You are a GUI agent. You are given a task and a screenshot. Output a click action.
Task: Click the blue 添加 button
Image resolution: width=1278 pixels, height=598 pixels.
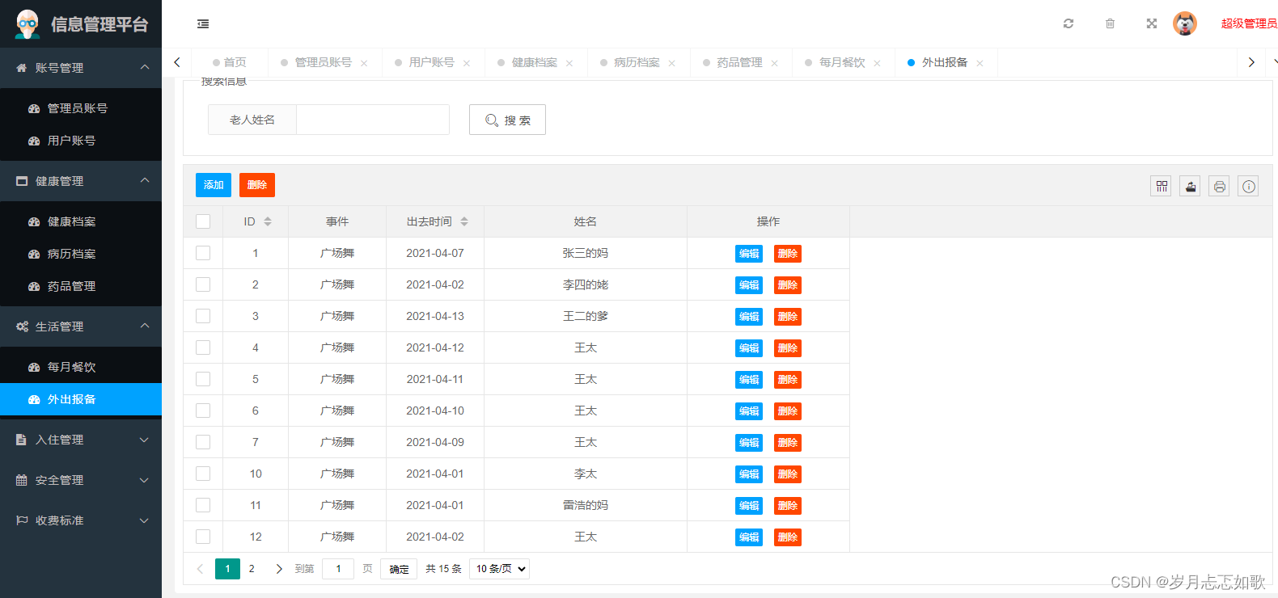pyautogui.click(x=214, y=185)
